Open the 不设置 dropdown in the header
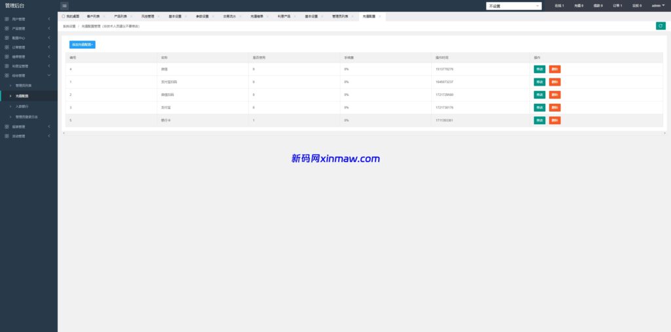The height and width of the screenshot is (332, 671). point(514,6)
